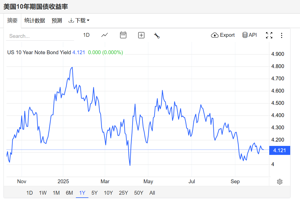The image size is (300, 202).
Task: Click the 4.500 y-axis label
Action: (x=278, y=103)
